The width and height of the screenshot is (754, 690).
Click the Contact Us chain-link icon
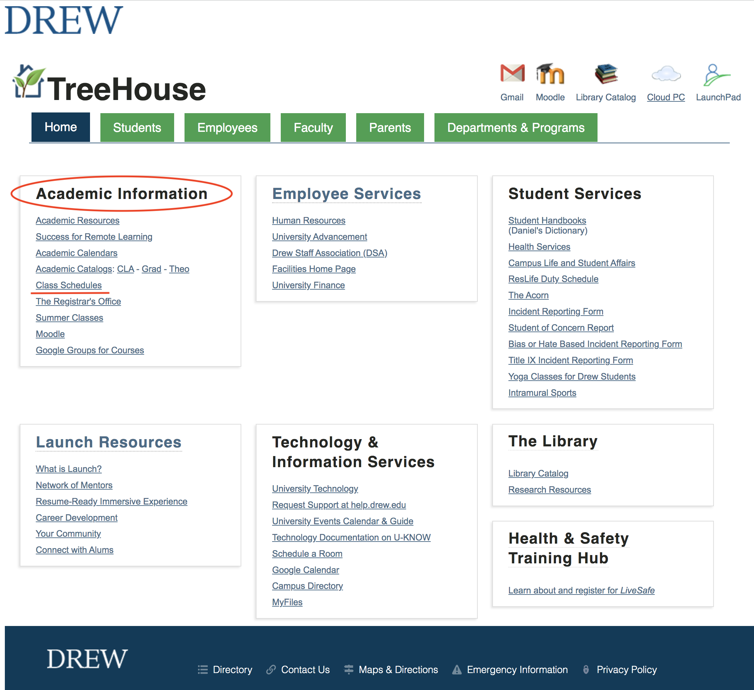click(x=271, y=670)
